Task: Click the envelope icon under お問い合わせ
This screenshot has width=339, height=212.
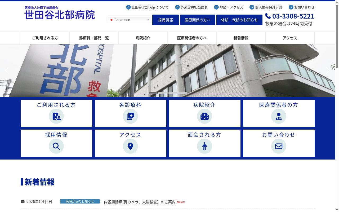Action: [x=279, y=146]
